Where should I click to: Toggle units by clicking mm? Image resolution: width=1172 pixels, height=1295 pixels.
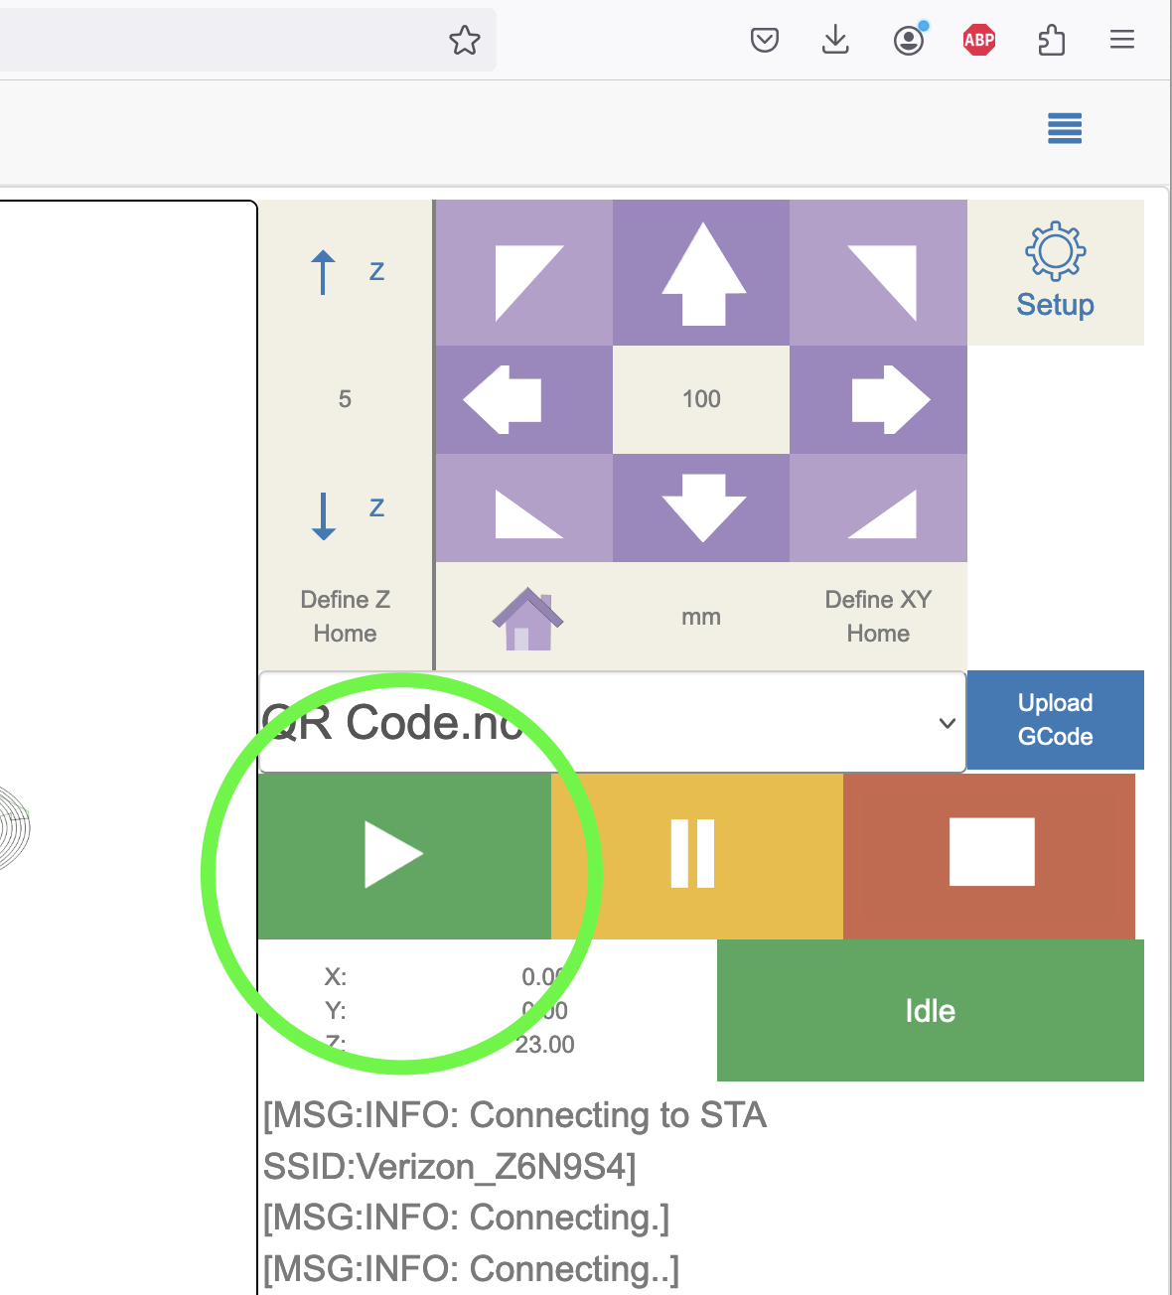click(701, 617)
